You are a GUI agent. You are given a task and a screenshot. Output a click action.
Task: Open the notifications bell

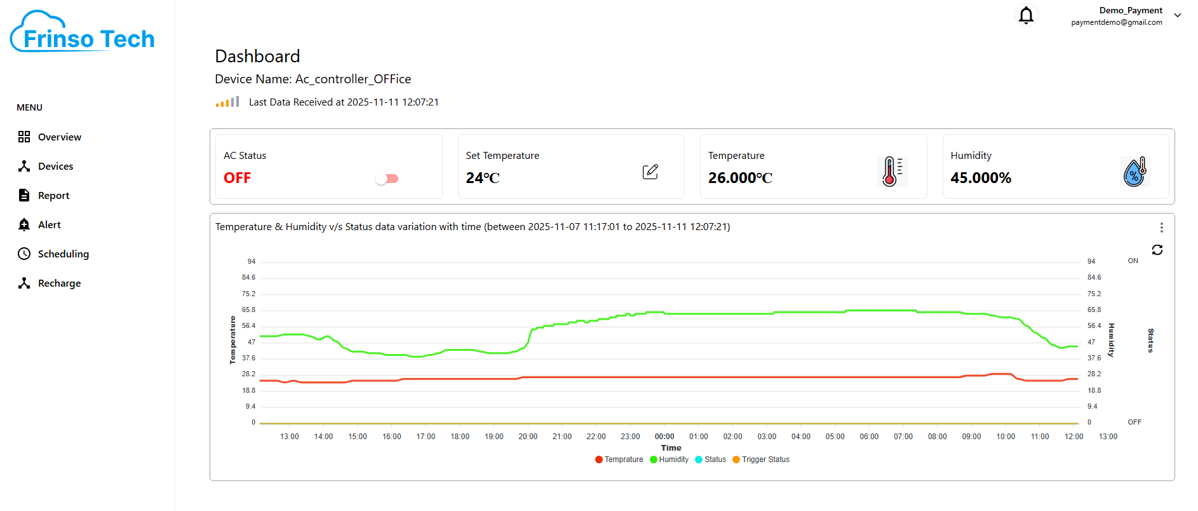coord(1026,15)
